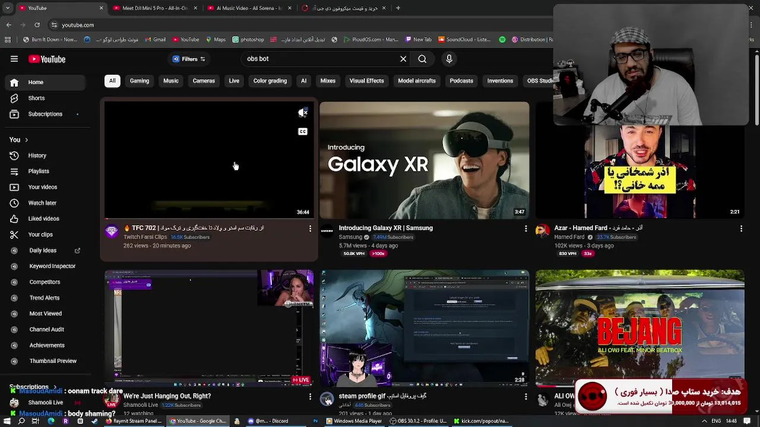This screenshot has height=427, width=760.
Task: Select the Music filter chip
Action: [x=171, y=81]
